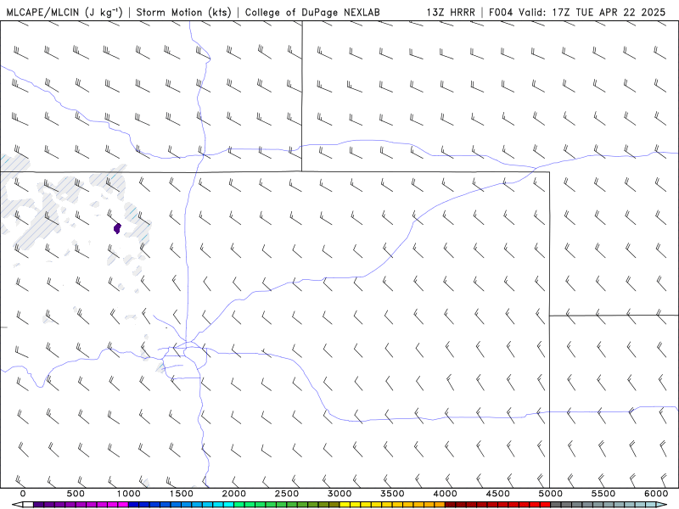Viewport: 679px width, 509px height.
Task: Click the white swatch at the color bar start
Action: click(28, 504)
